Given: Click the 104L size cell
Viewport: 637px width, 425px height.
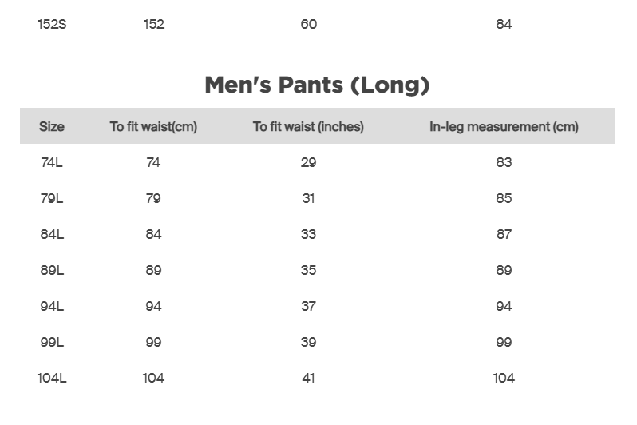Looking at the screenshot, I should click(52, 378).
